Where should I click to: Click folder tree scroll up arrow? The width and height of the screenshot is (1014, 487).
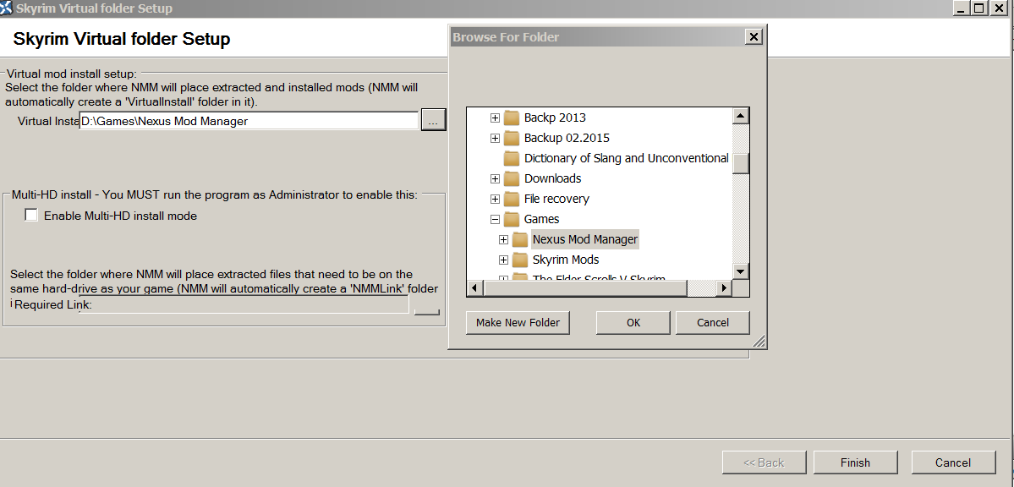741,116
